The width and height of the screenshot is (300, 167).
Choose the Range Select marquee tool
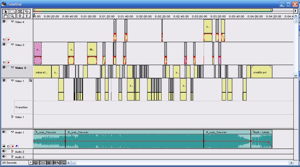12,11
